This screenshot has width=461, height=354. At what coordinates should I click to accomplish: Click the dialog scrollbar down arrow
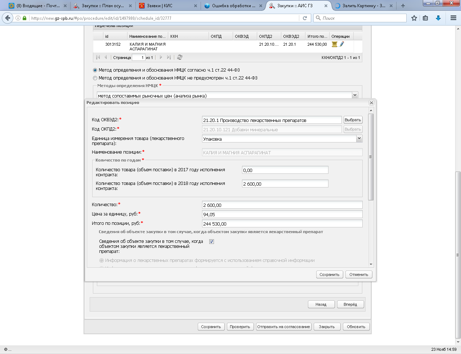pyautogui.click(x=371, y=264)
